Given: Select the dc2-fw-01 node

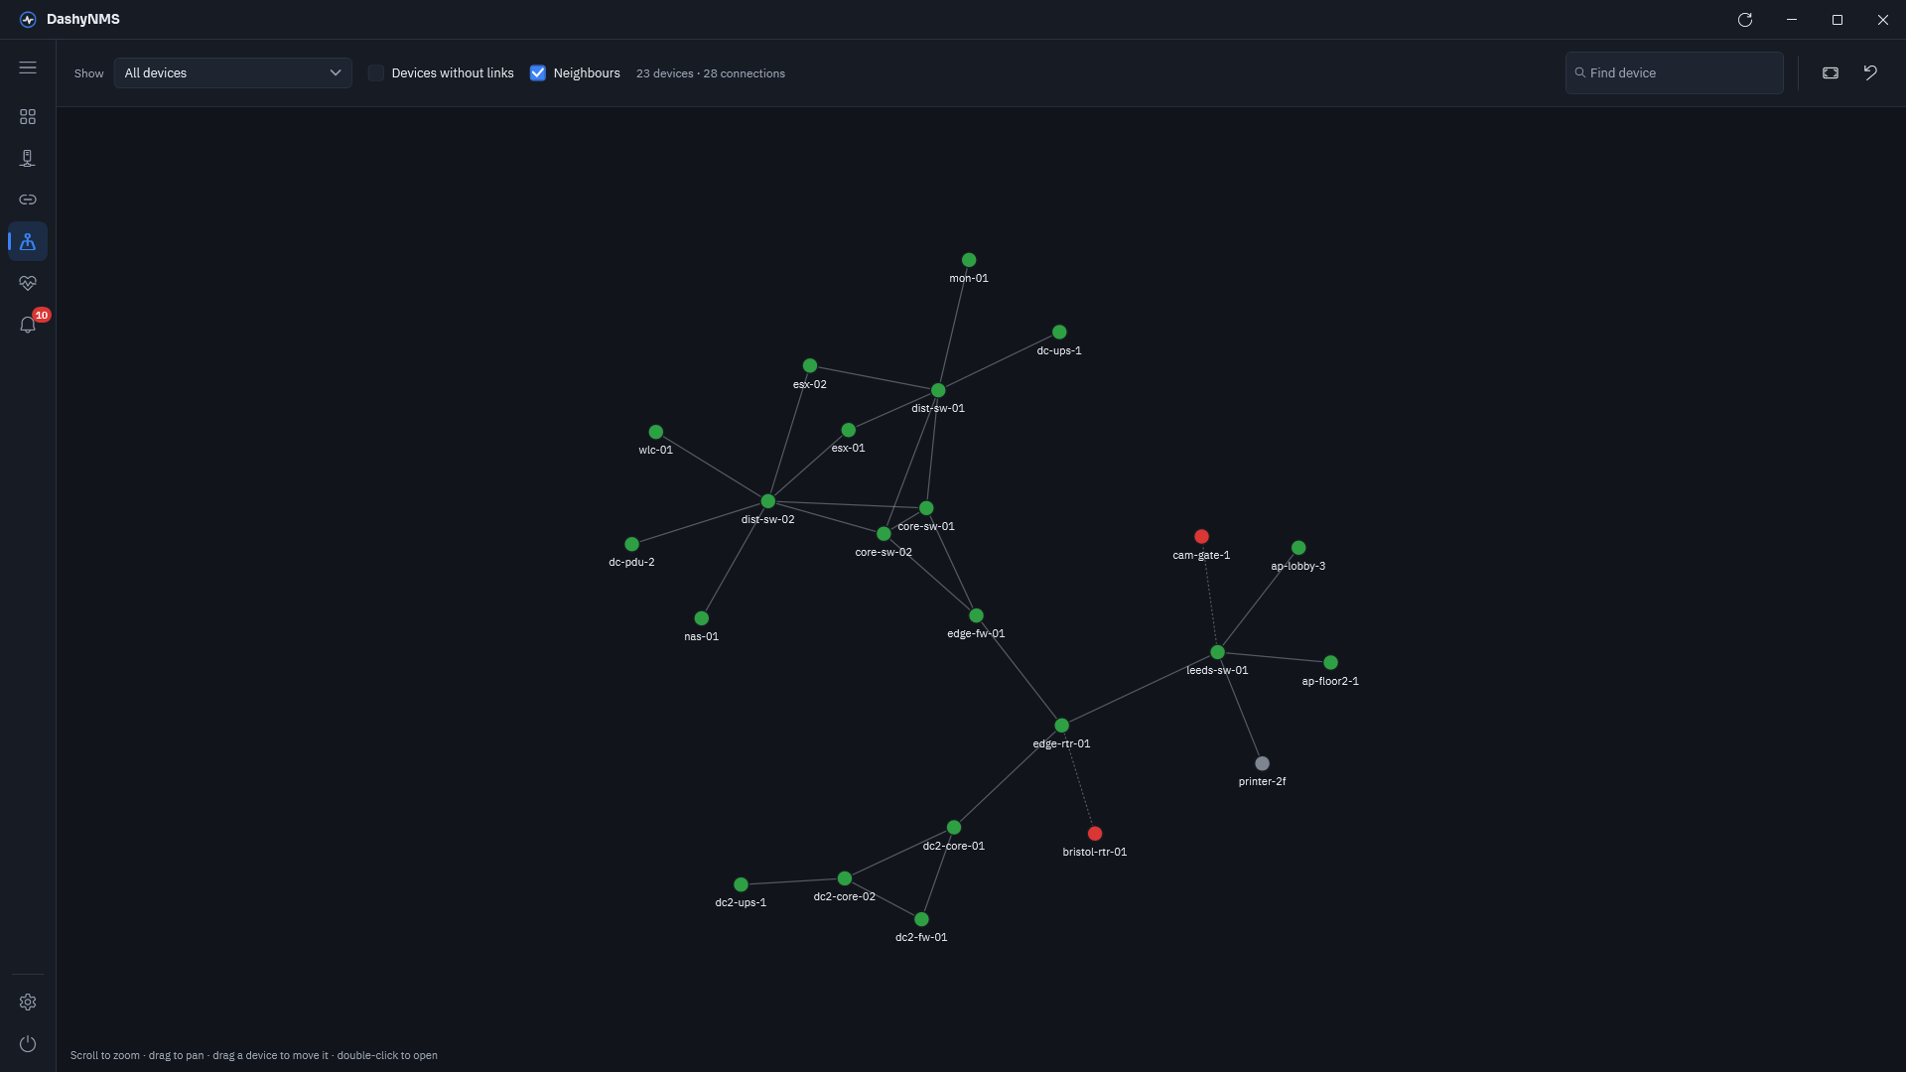Looking at the screenshot, I should click(x=921, y=919).
